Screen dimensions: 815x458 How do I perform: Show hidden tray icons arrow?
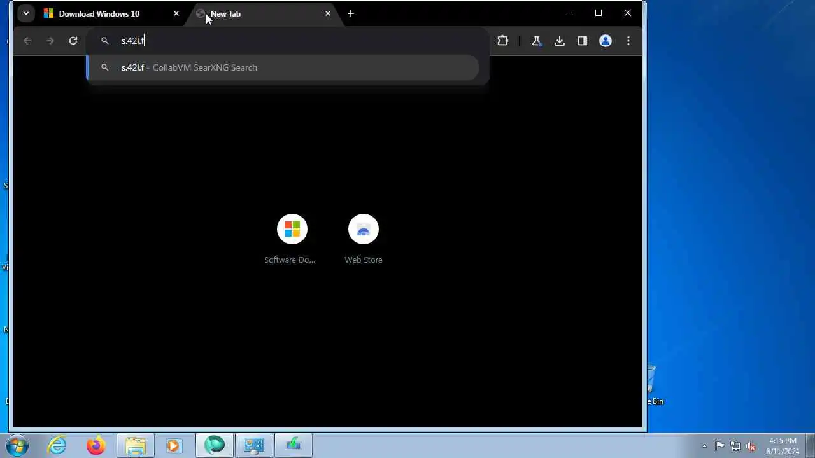coord(704,446)
